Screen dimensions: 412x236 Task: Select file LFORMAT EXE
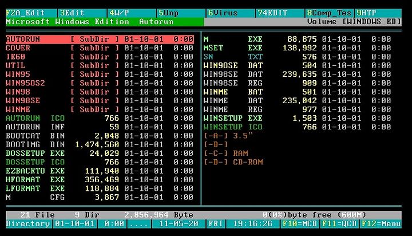[100, 188]
